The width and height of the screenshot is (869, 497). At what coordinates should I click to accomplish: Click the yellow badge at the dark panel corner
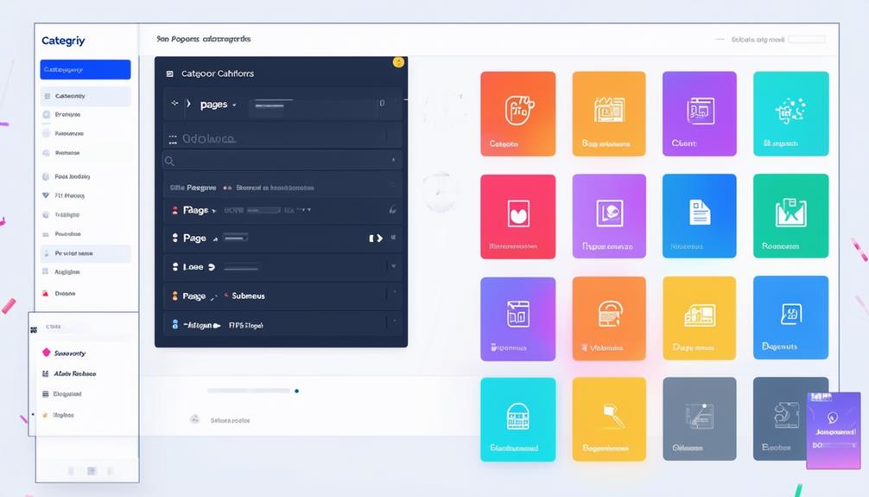click(x=398, y=61)
